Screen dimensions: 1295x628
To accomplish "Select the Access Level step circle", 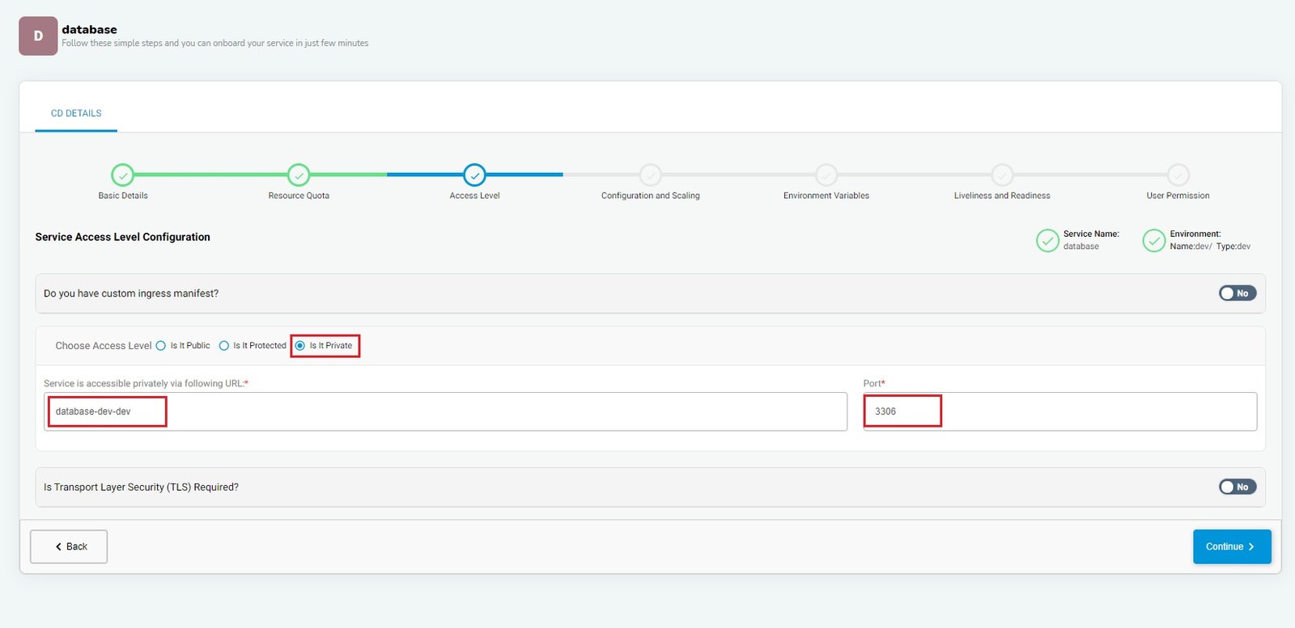I will (474, 175).
